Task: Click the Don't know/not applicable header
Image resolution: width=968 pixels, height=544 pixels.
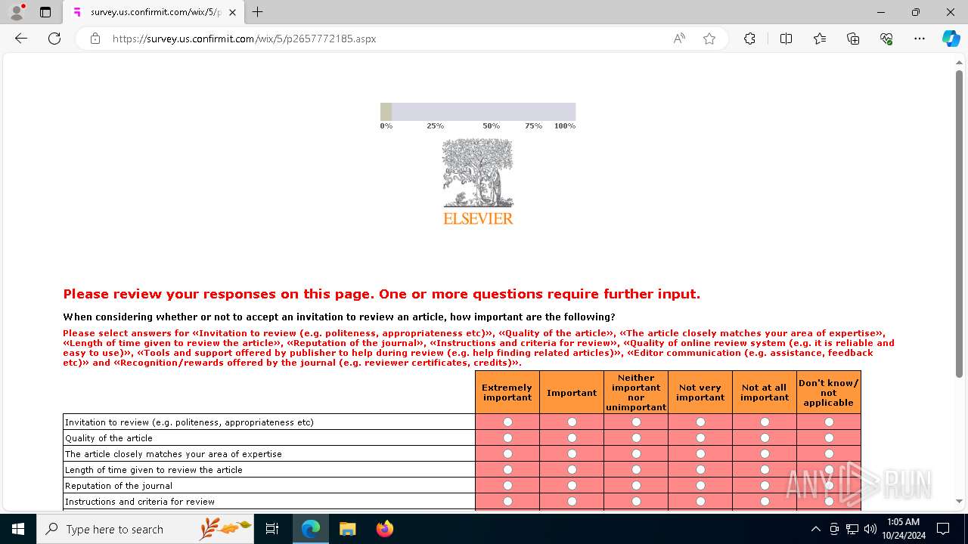Action: 829,393
